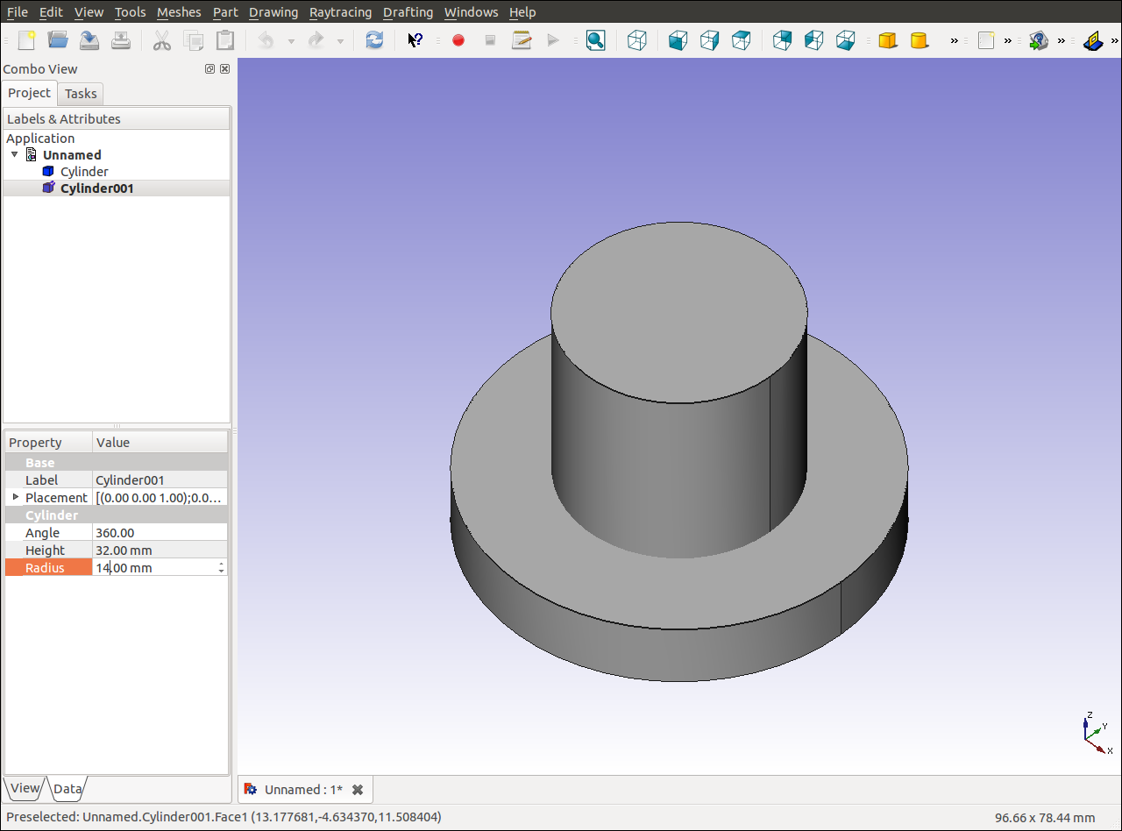
Task: Set left view using sixth cube icon
Action: 845,40
